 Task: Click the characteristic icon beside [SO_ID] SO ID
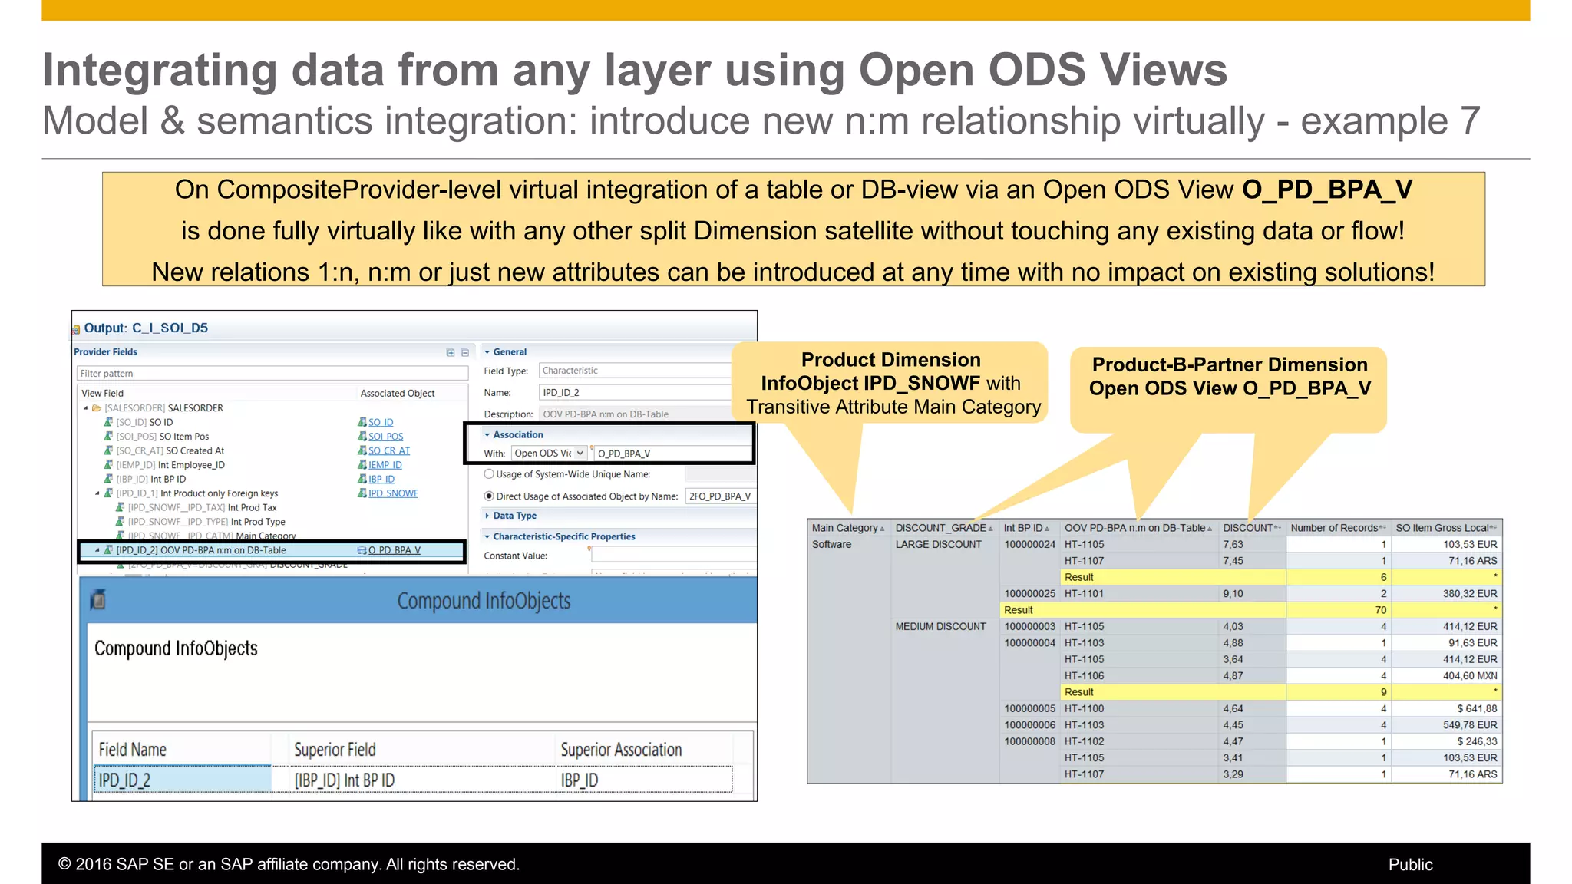[x=108, y=422]
